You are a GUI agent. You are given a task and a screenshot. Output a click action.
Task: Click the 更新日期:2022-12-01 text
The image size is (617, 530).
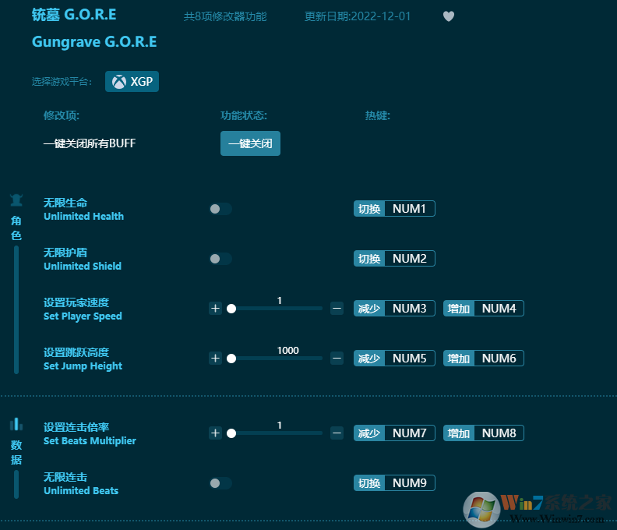[x=358, y=16]
